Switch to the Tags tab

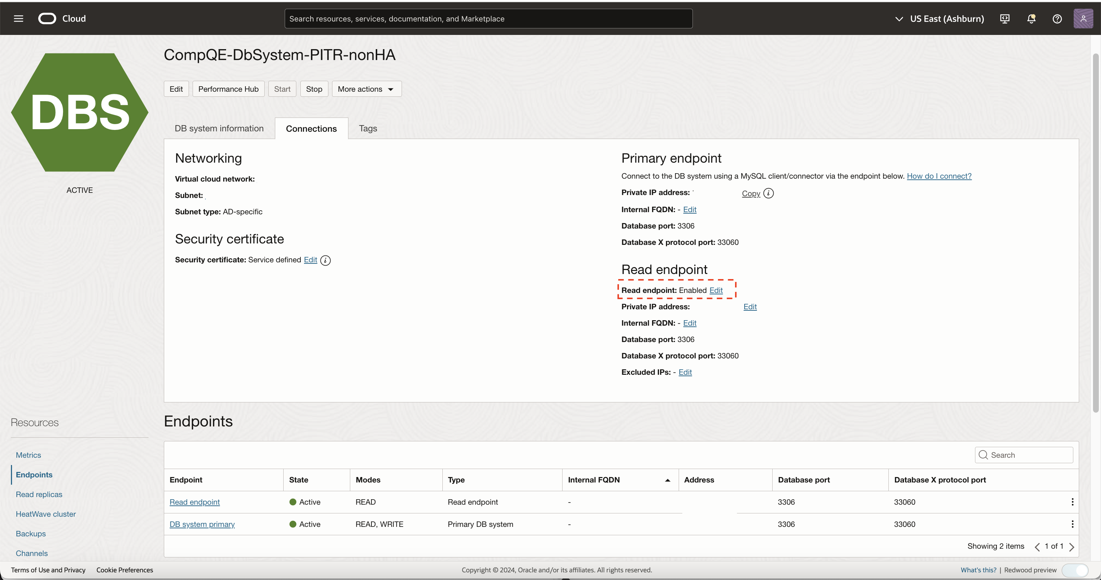(368, 128)
